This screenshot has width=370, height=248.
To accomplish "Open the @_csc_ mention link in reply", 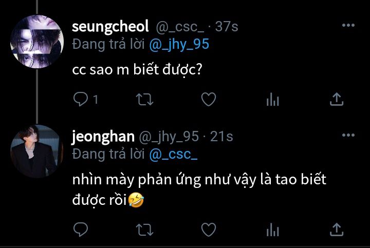I will click(x=174, y=155).
